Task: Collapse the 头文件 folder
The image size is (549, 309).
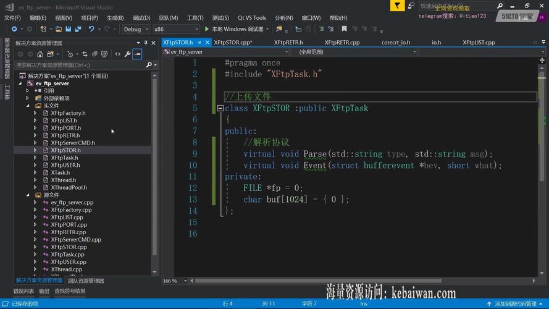Action: point(28,106)
